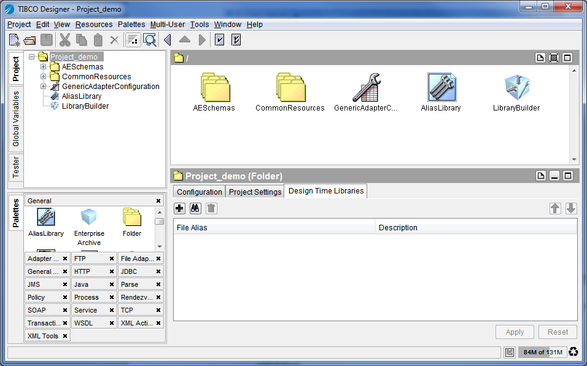Select the Design Time Libraries tab
Viewport: 587px width, 366px height.
pyautogui.click(x=325, y=191)
